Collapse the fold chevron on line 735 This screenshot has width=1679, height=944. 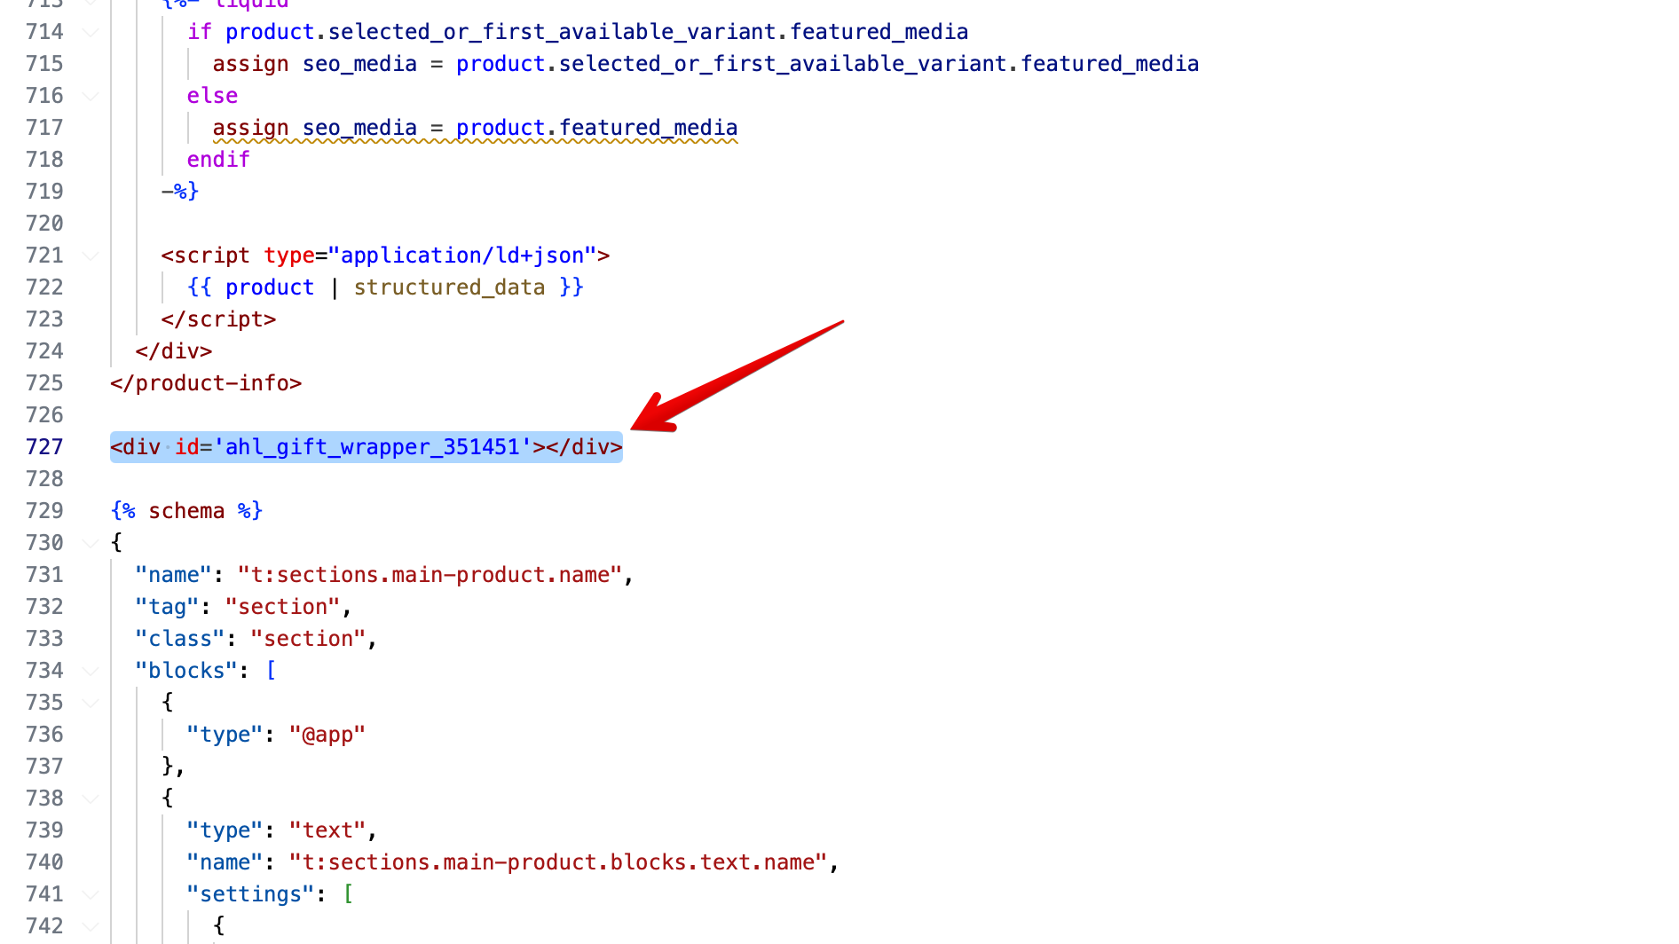click(x=90, y=703)
